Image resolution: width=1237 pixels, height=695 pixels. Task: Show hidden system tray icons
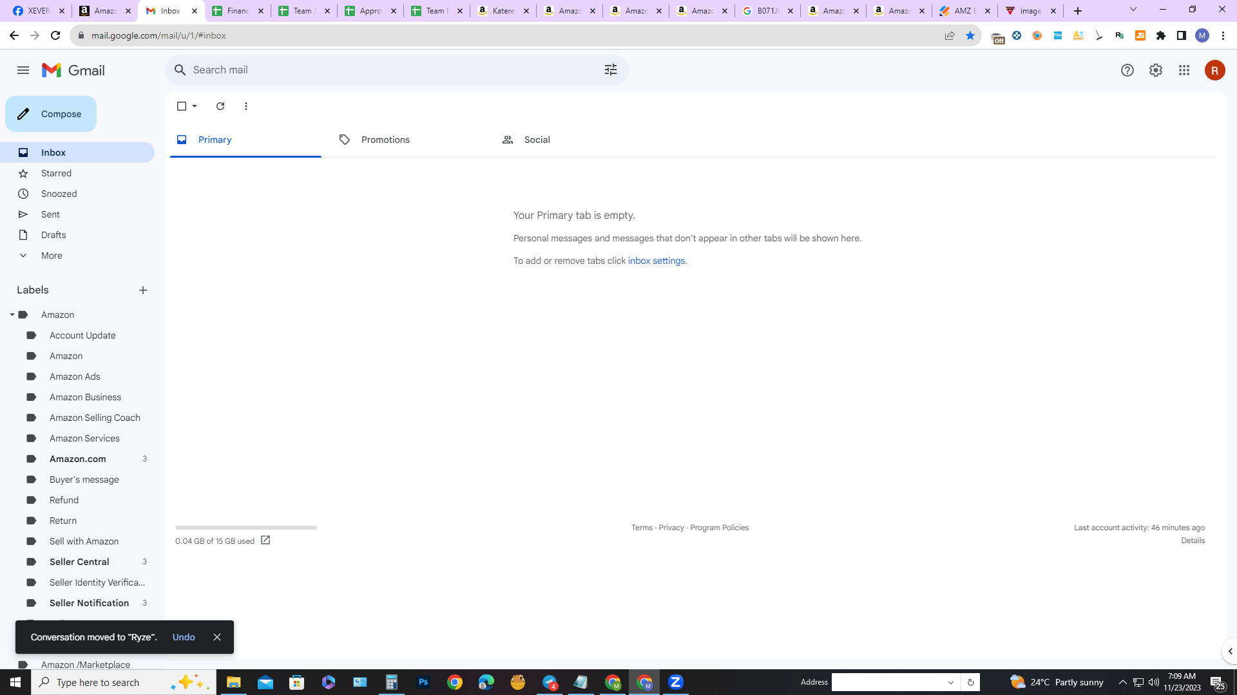click(x=1123, y=682)
